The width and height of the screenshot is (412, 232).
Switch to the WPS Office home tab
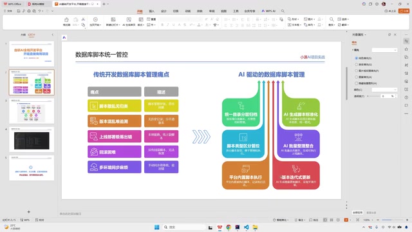pyautogui.click(x=12, y=4)
